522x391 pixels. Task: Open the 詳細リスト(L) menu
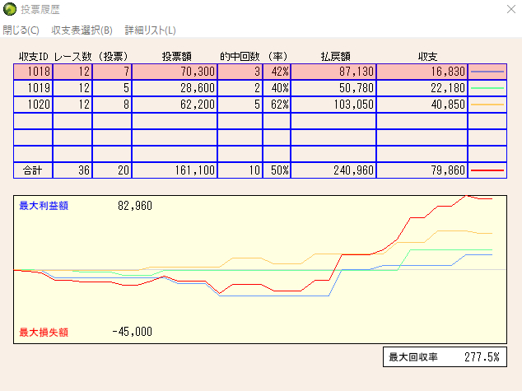[x=150, y=30]
